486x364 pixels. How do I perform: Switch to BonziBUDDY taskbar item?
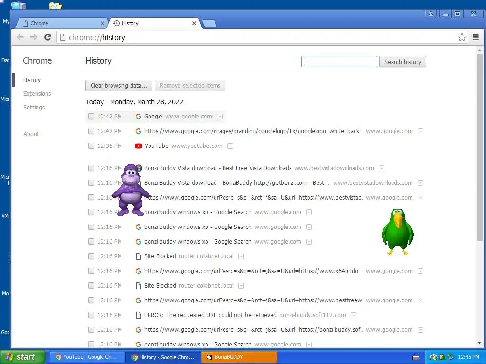(x=239, y=357)
